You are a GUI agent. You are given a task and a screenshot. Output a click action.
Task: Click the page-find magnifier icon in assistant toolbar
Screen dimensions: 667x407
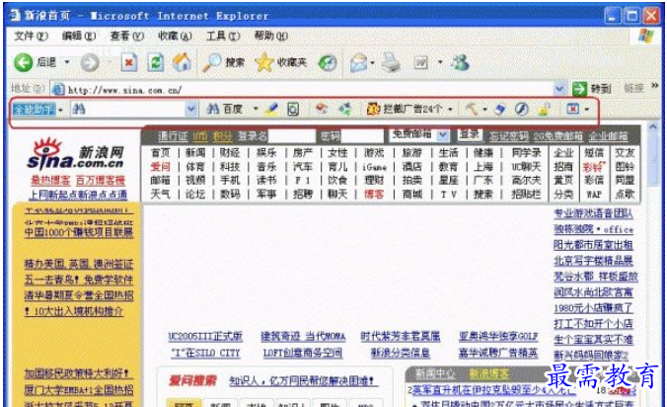[293, 110]
